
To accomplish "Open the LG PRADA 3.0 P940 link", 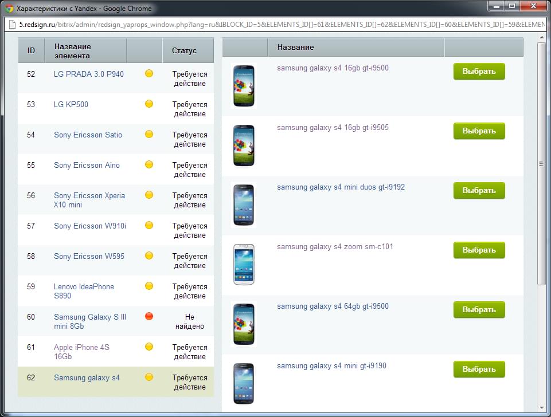I will coord(88,74).
